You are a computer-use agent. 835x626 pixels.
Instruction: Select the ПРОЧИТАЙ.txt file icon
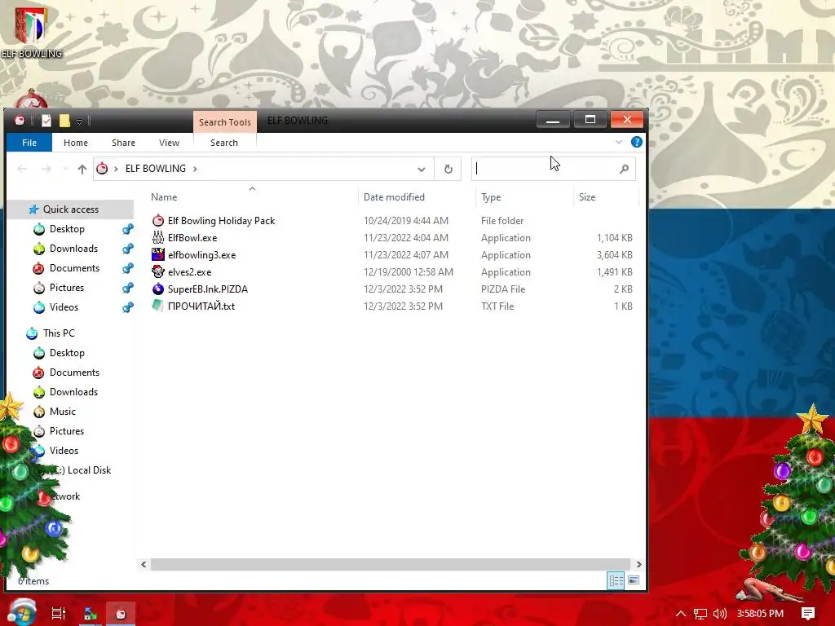[x=157, y=306]
